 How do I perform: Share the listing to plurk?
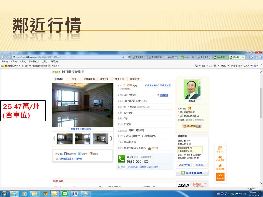tap(94, 154)
